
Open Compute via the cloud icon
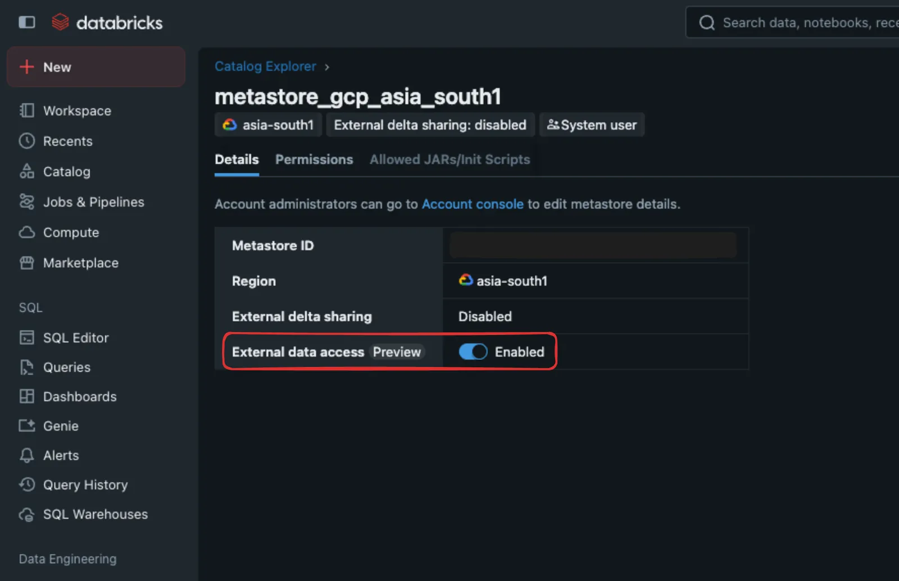(x=26, y=232)
